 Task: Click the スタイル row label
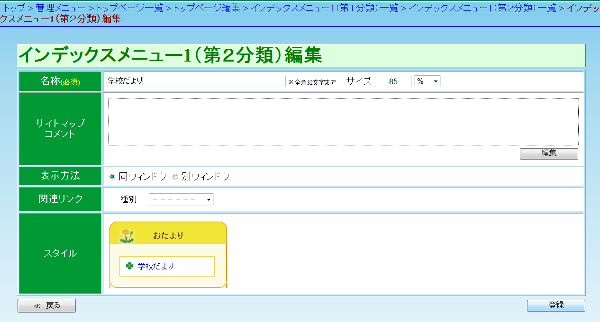60,253
